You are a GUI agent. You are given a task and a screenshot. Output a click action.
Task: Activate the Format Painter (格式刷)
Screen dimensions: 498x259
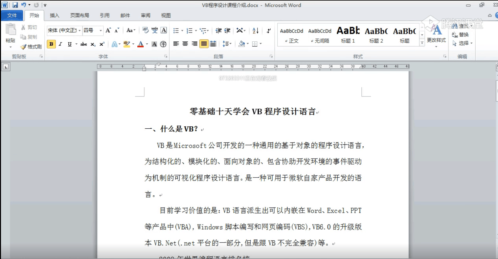[31, 47]
